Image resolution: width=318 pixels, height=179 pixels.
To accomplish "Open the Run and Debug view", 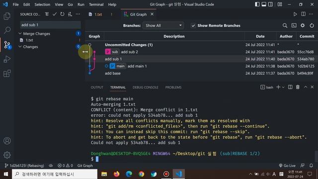I will (7, 59).
